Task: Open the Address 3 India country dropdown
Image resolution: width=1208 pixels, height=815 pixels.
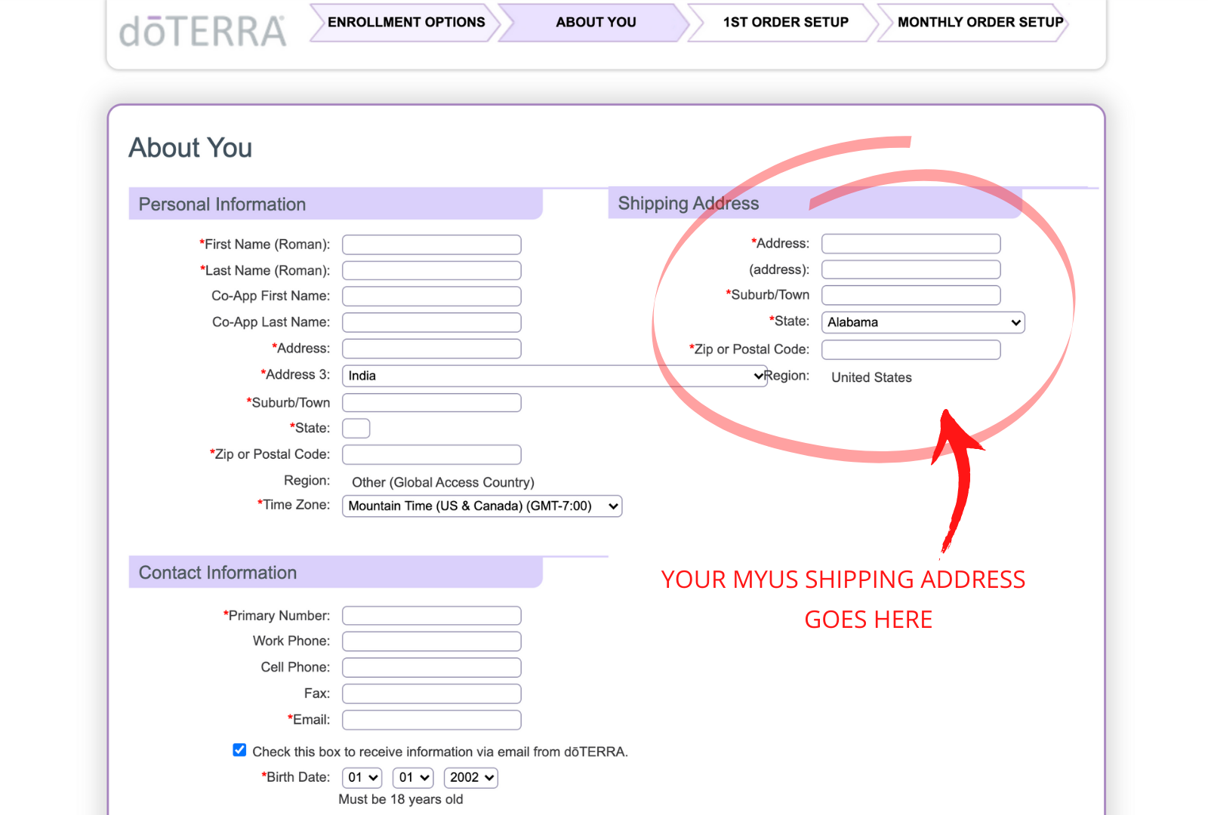Action: coord(555,376)
